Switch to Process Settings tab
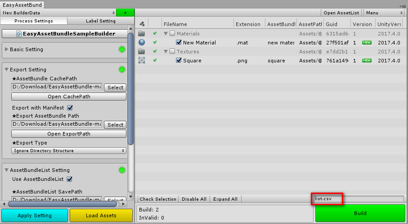Viewport: 408px width, 224px height. pos(34,21)
